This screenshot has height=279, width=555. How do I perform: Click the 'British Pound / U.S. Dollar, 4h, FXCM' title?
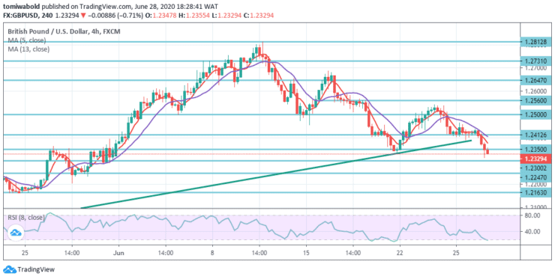point(64,31)
